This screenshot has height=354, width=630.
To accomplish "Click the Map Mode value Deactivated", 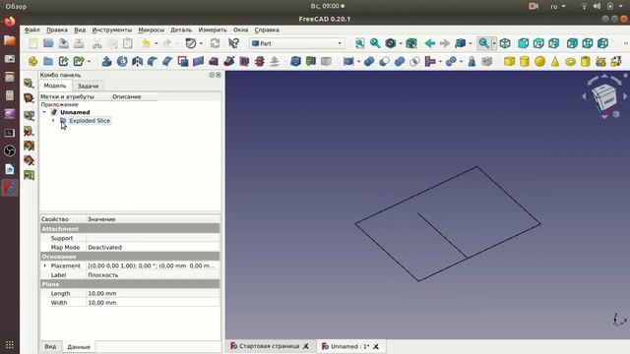I will click(x=105, y=247).
